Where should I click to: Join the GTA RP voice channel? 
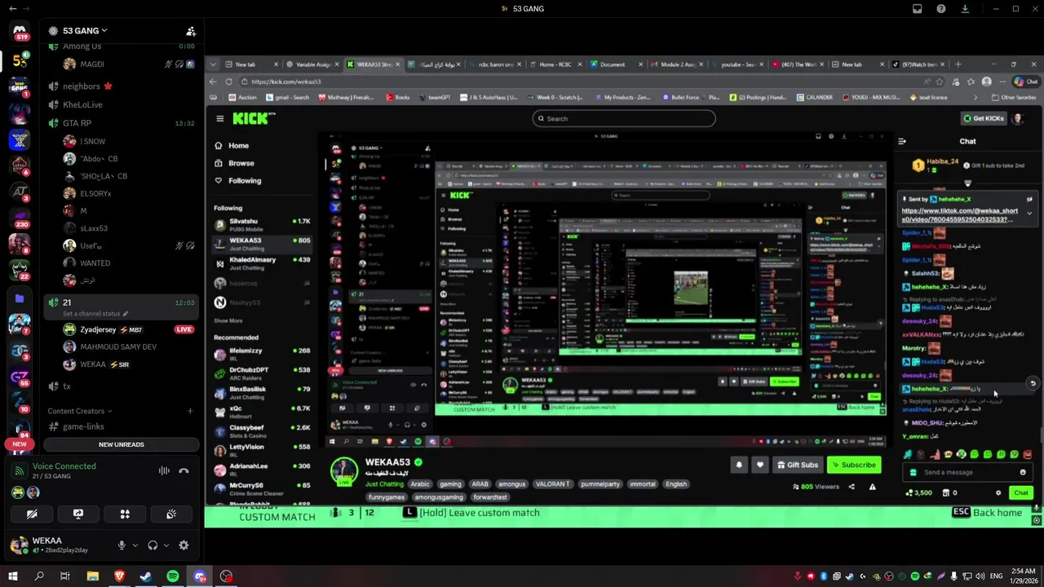pos(121,123)
